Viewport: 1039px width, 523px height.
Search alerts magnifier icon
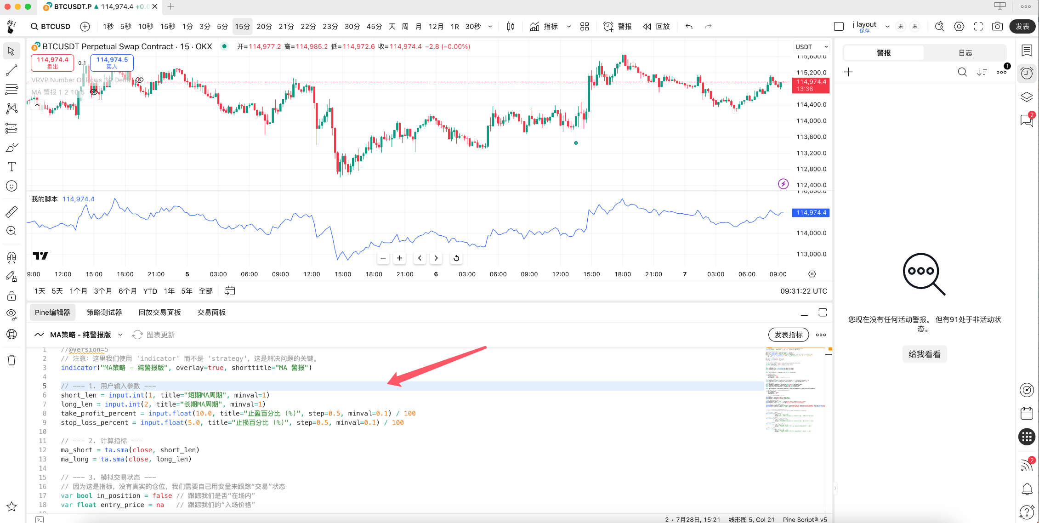click(x=962, y=72)
